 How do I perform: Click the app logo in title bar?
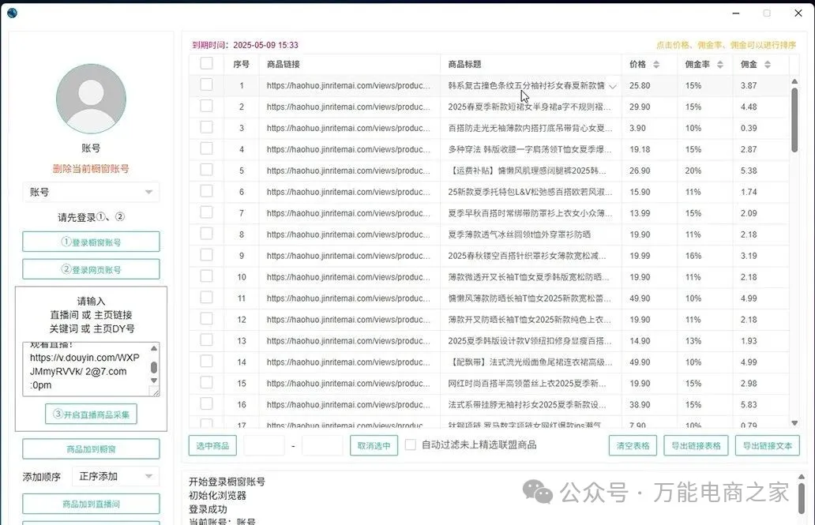click(x=12, y=13)
